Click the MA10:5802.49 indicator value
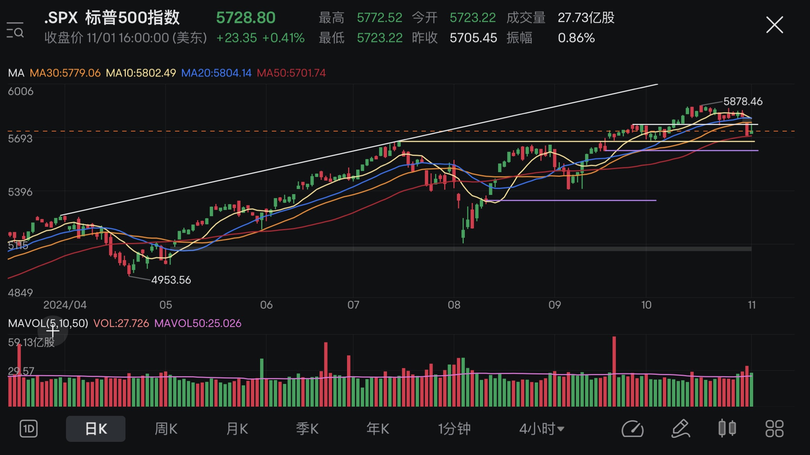Image resolution: width=810 pixels, height=455 pixels. (141, 73)
